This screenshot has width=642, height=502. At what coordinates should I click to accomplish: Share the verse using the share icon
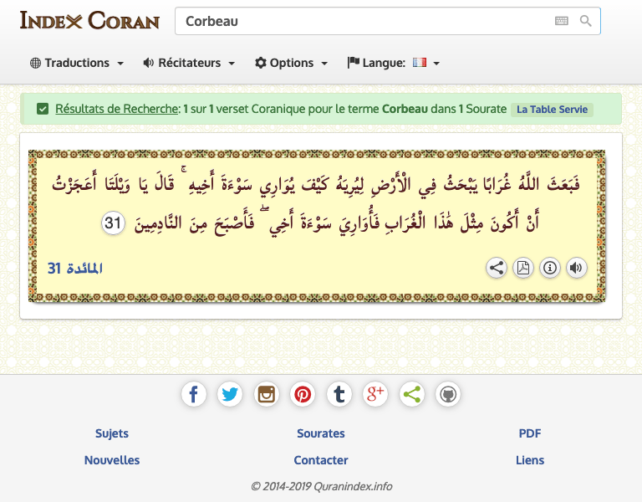(x=497, y=268)
